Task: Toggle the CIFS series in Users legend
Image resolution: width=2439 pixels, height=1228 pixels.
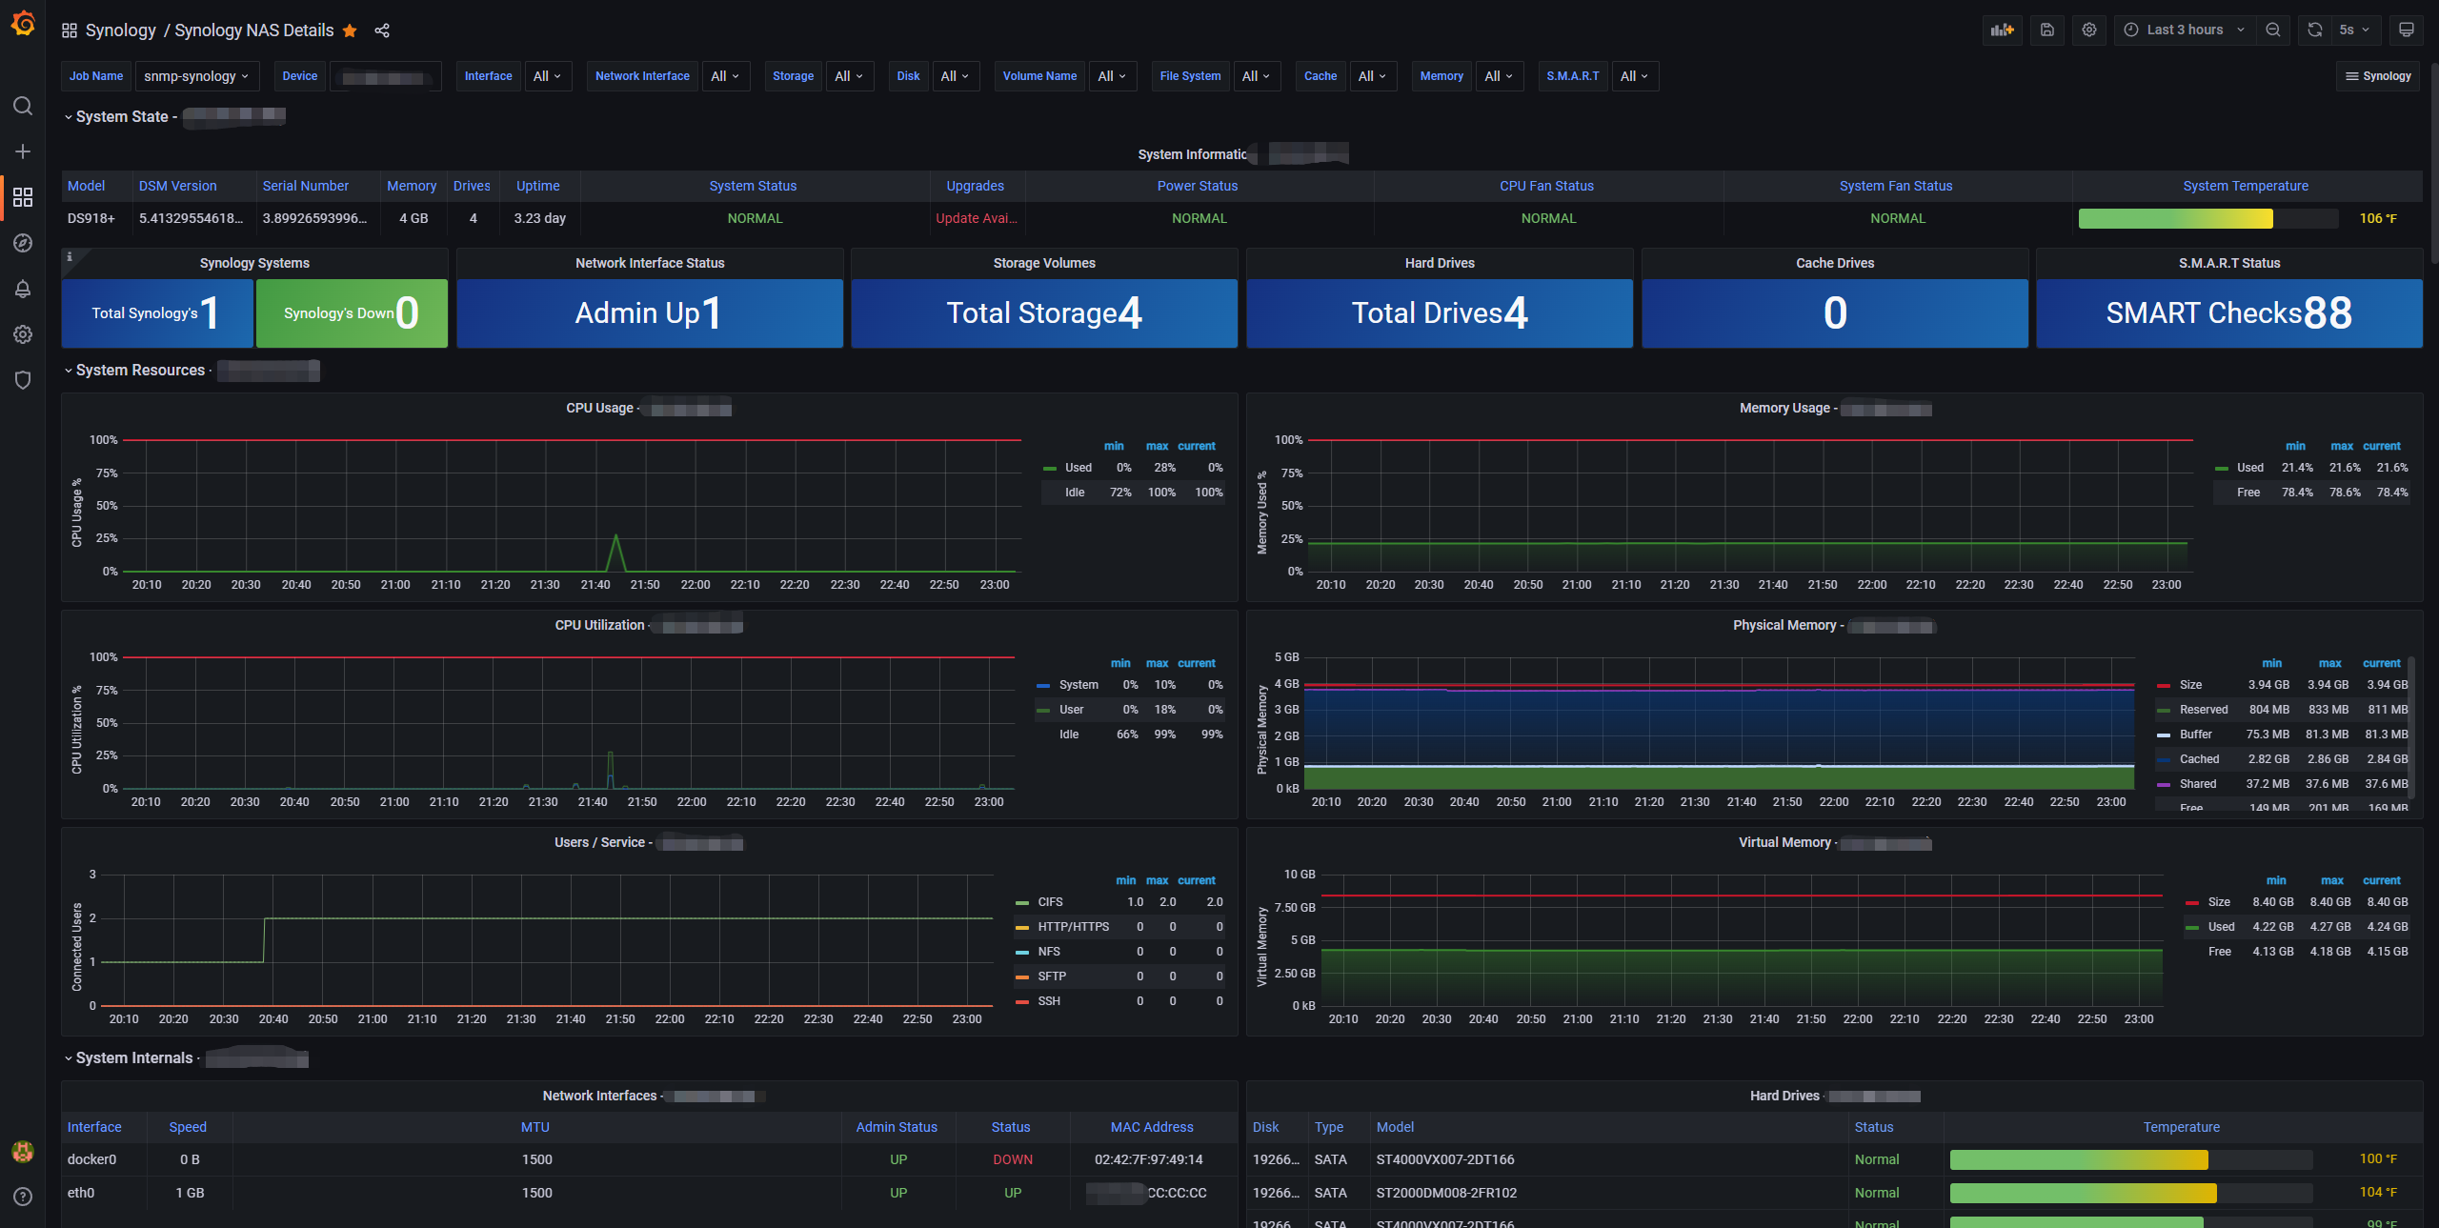Action: (1050, 902)
